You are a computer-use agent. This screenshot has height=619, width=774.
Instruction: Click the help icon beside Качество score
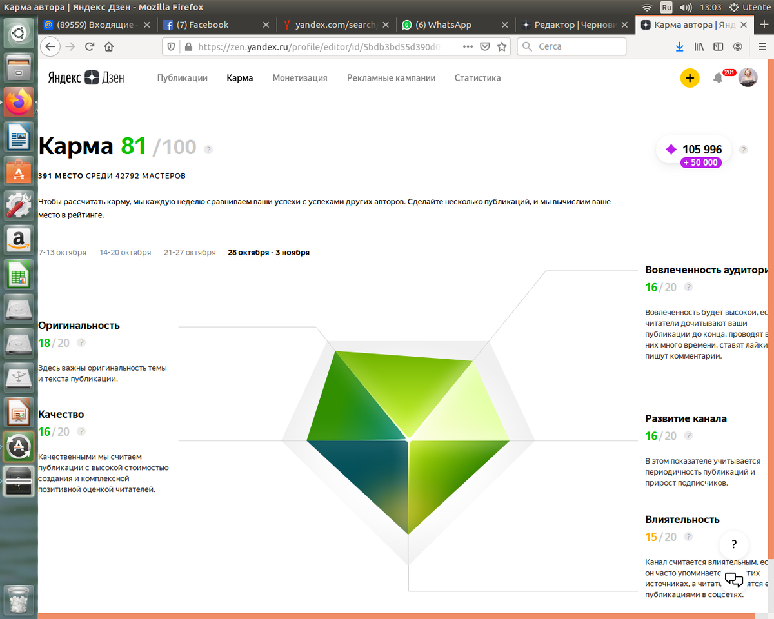81,432
